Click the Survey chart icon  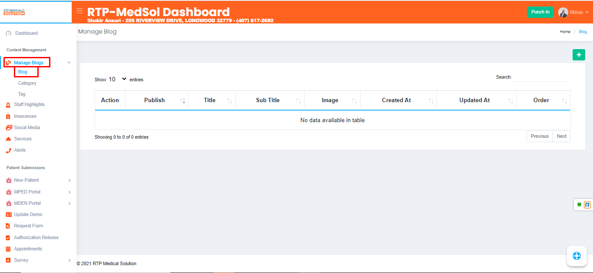pos(8,260)
